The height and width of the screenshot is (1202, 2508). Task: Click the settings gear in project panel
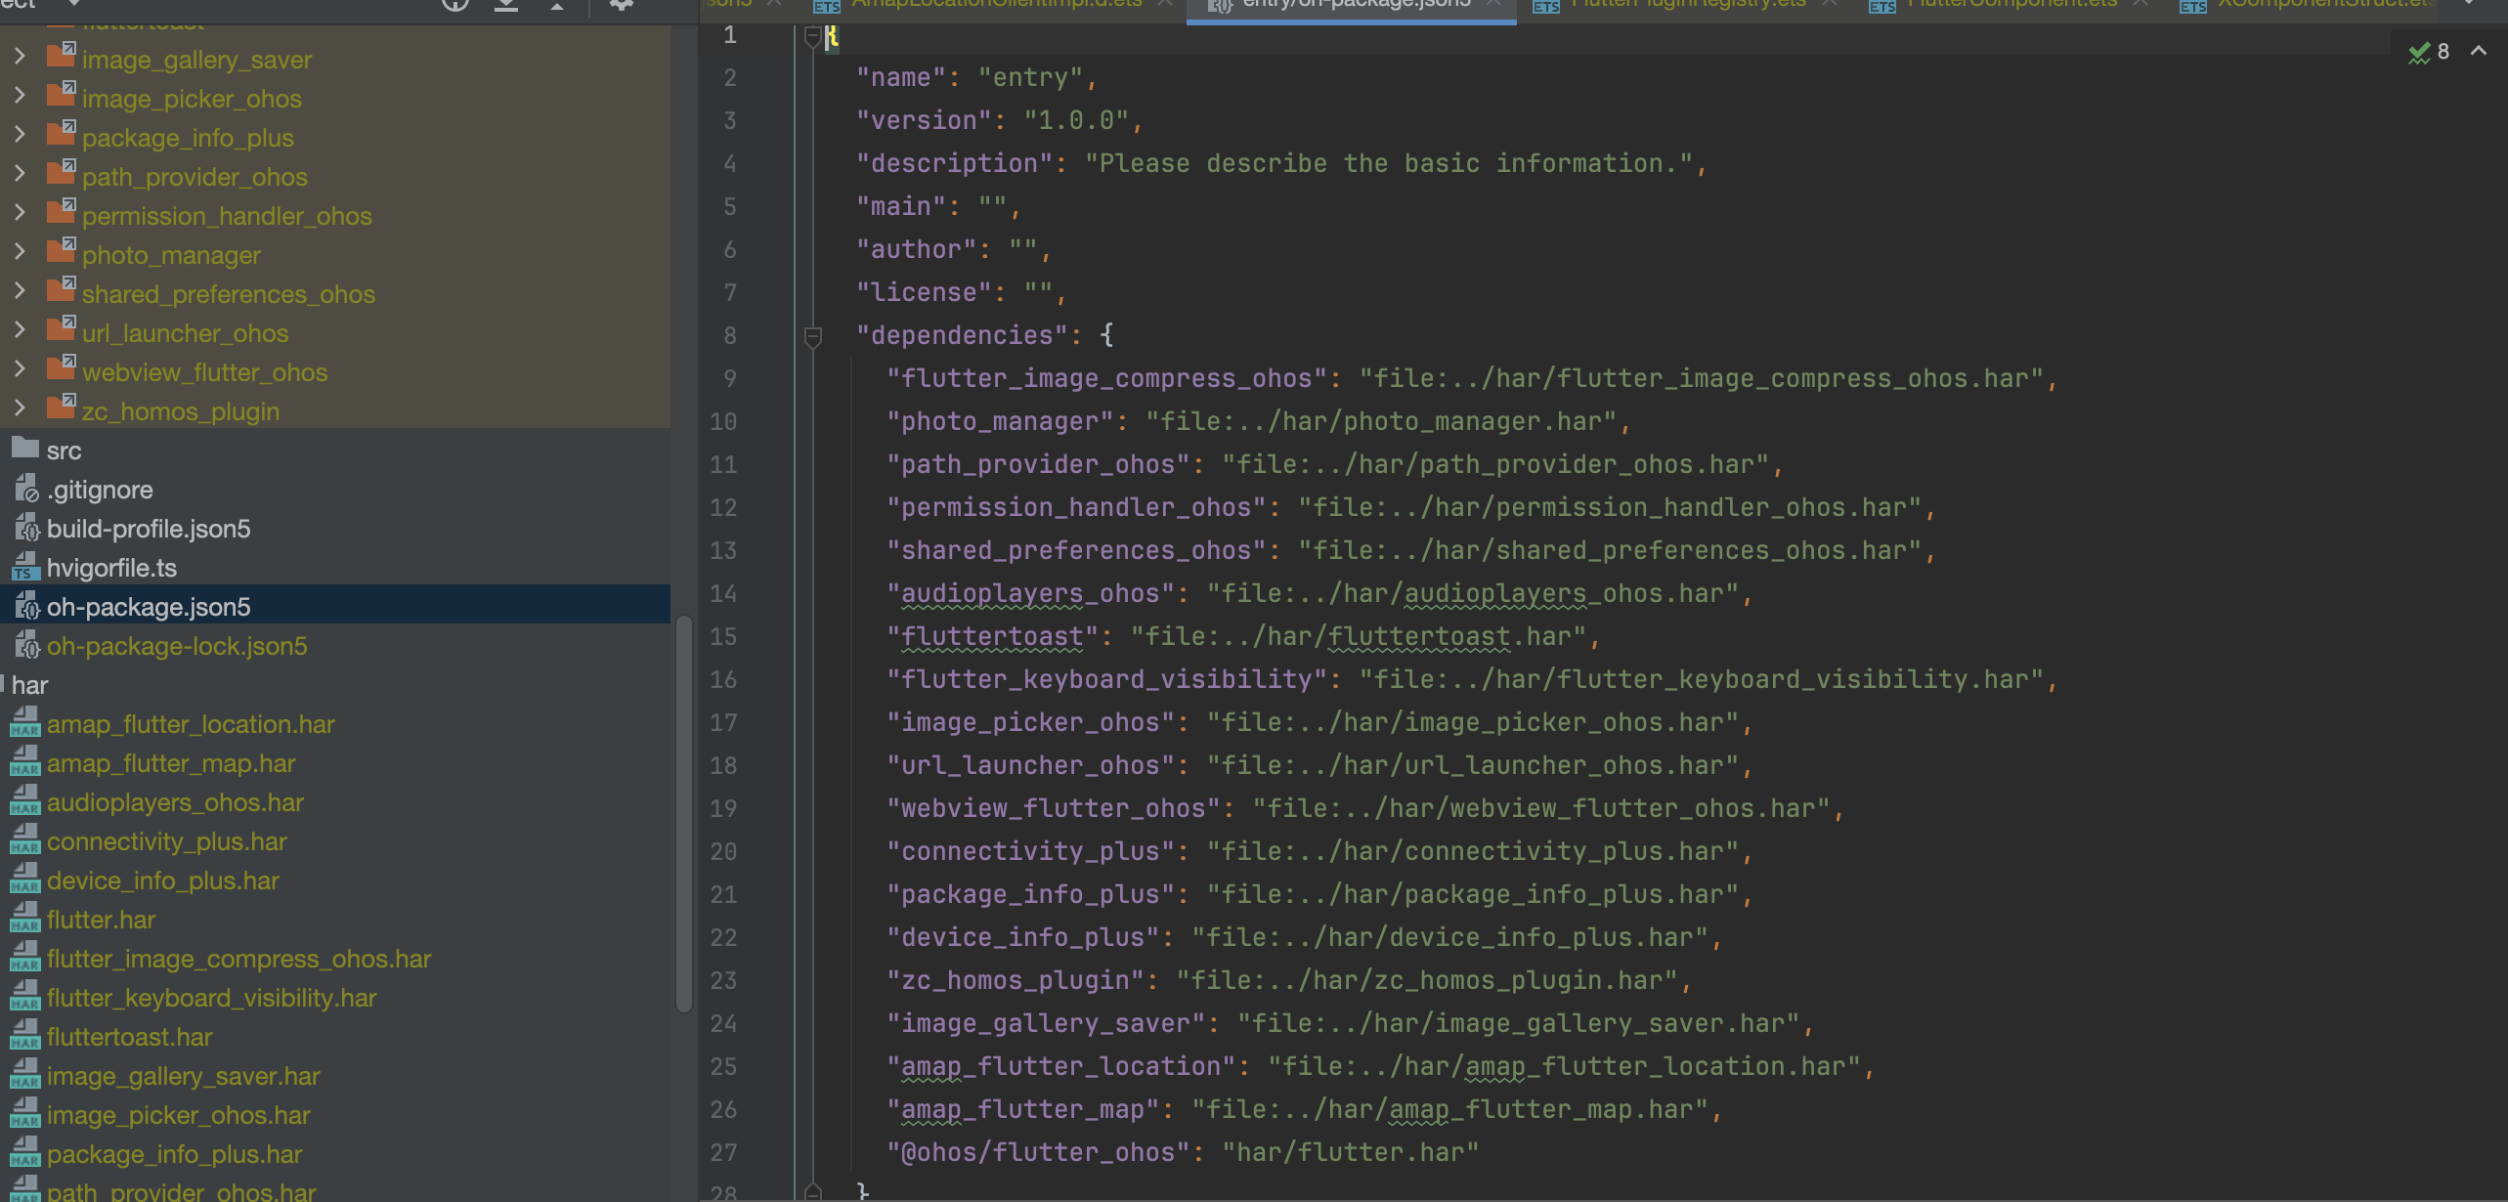[622, 5]
